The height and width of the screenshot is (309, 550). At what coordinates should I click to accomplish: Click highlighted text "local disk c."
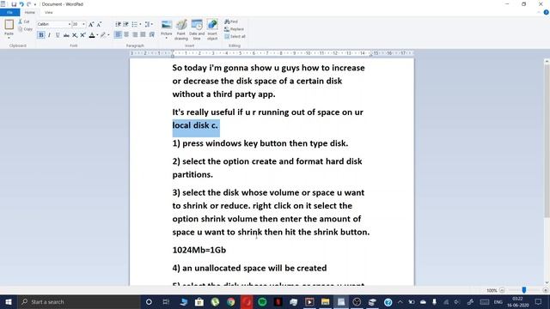(x=195, y=125)
